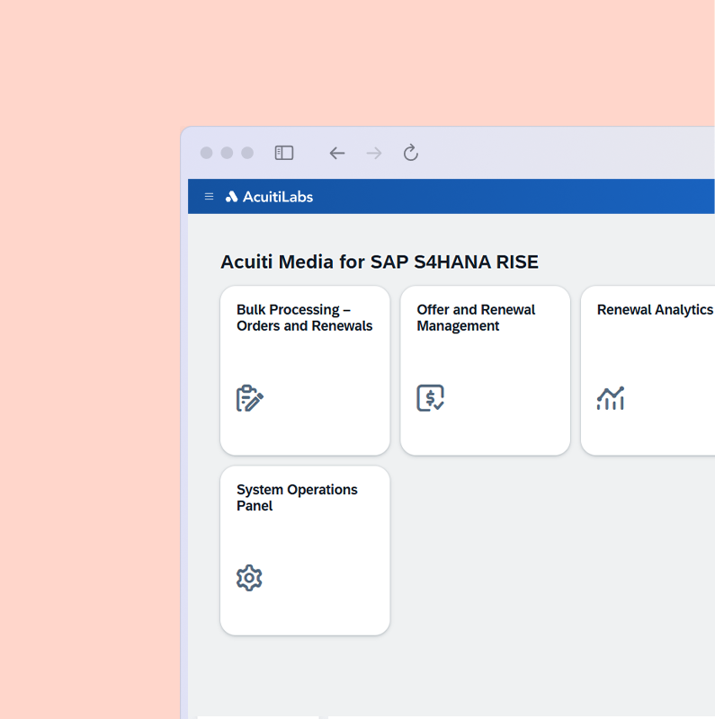Click the gear icon on the System Operations tile

point(249,578)
